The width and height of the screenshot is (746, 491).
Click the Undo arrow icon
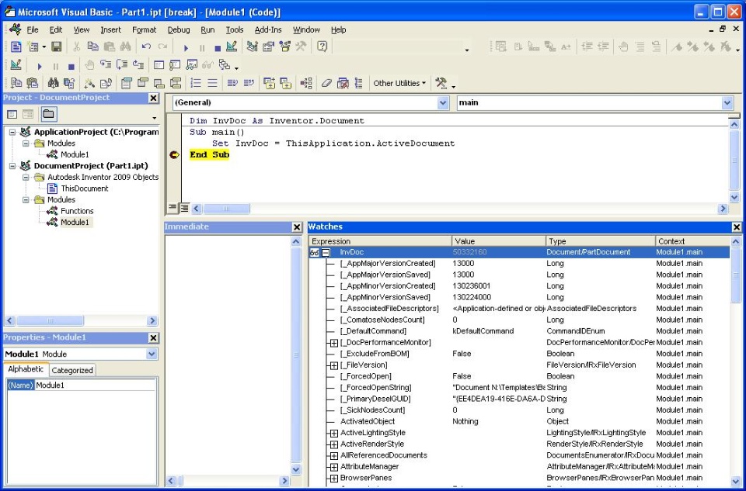point(146,47)
